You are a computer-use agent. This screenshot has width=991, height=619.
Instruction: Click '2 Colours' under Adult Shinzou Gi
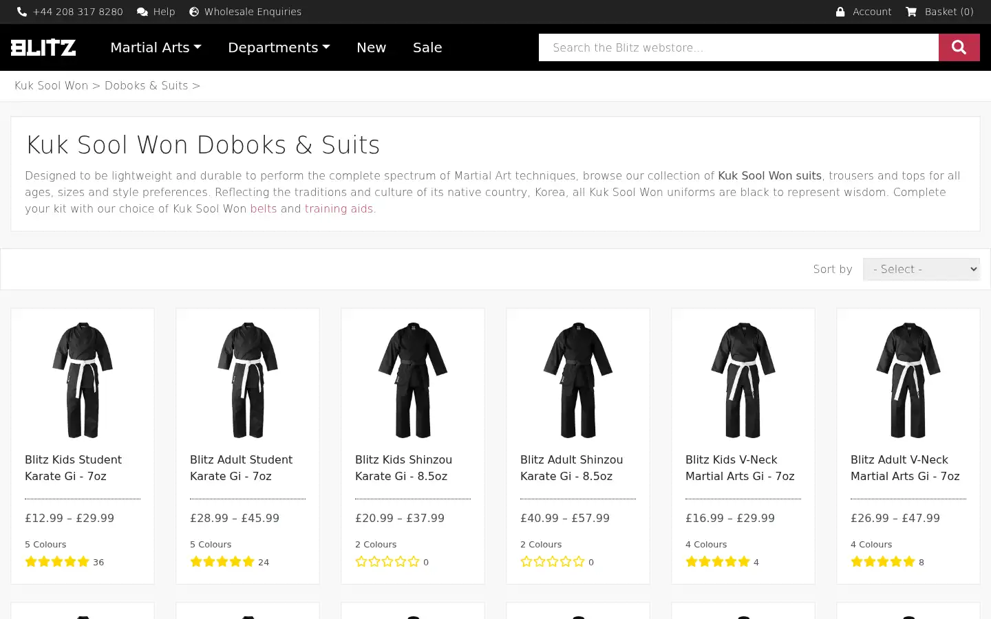(x=541, y=545)
